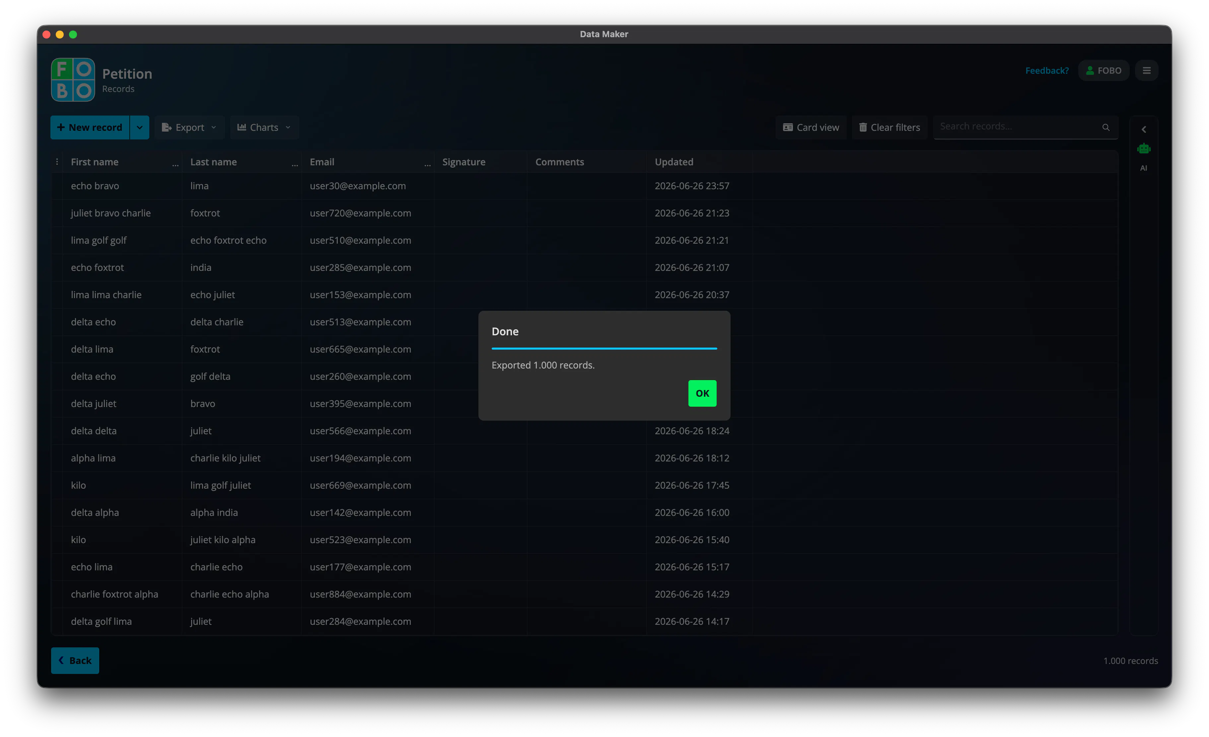Click the export progress bar in dialog

pos(604,349)
